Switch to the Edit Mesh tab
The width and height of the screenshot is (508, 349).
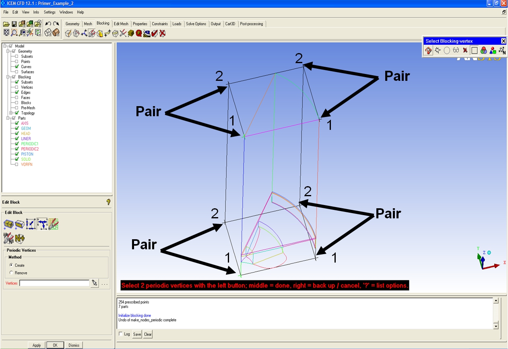click(121, 24)
